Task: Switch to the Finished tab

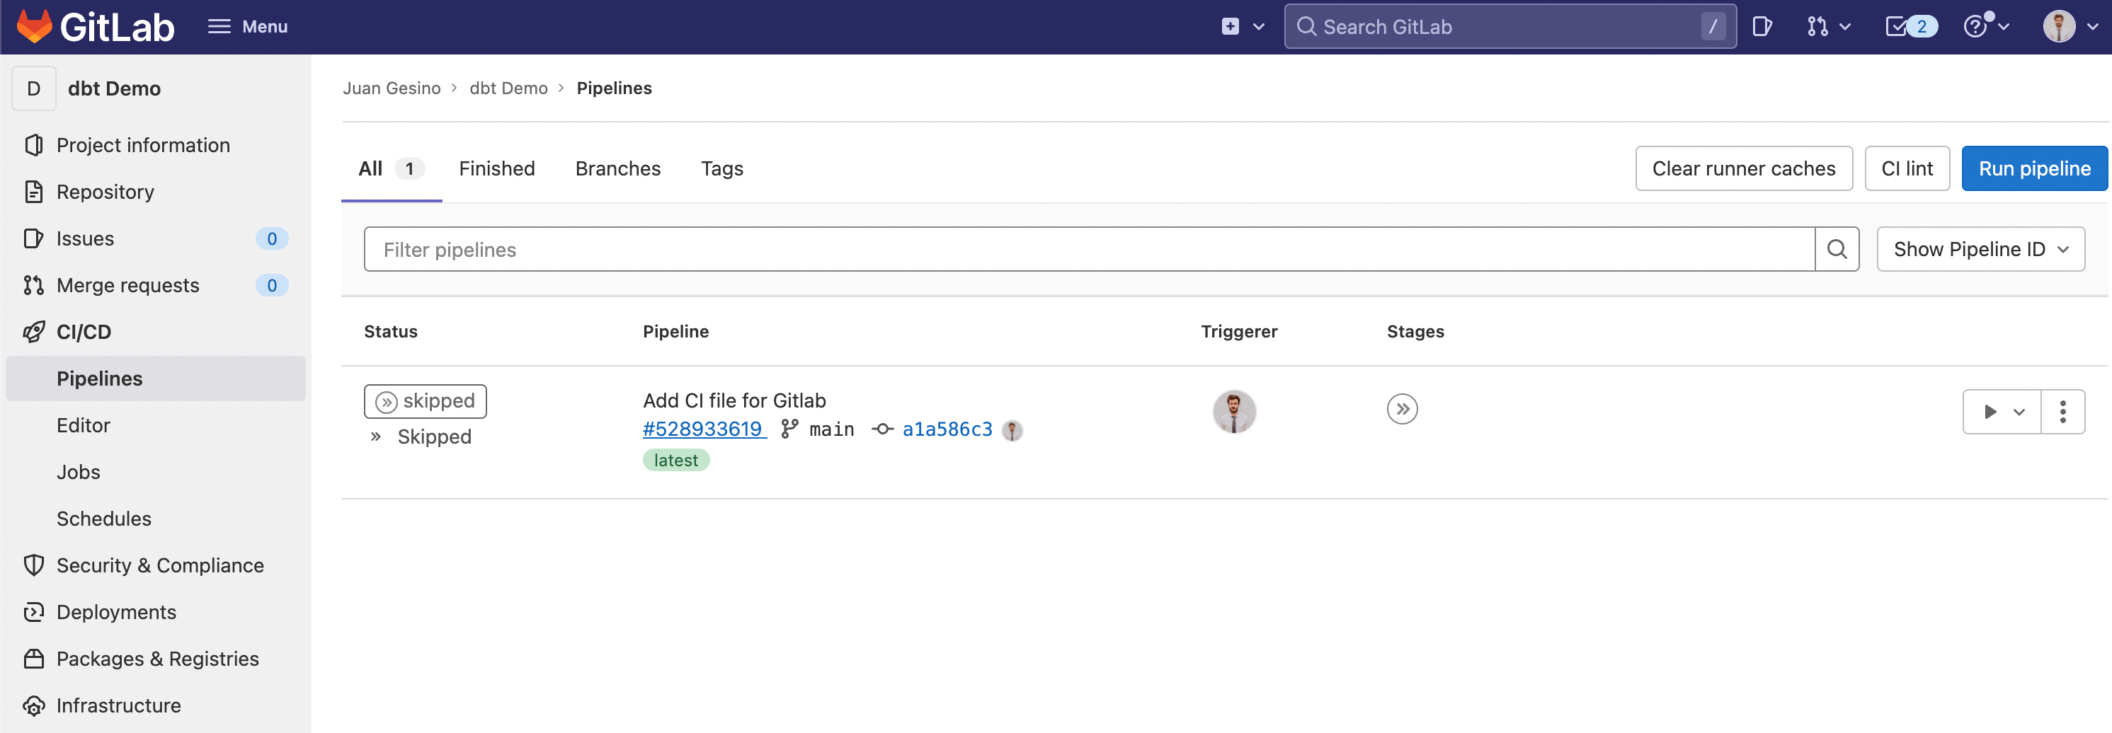Action: [497, 168]
